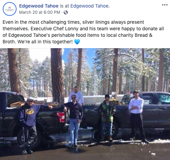Click the 'We're all in this together!' sentence
The image size is (170, 160).
point(45,42)
